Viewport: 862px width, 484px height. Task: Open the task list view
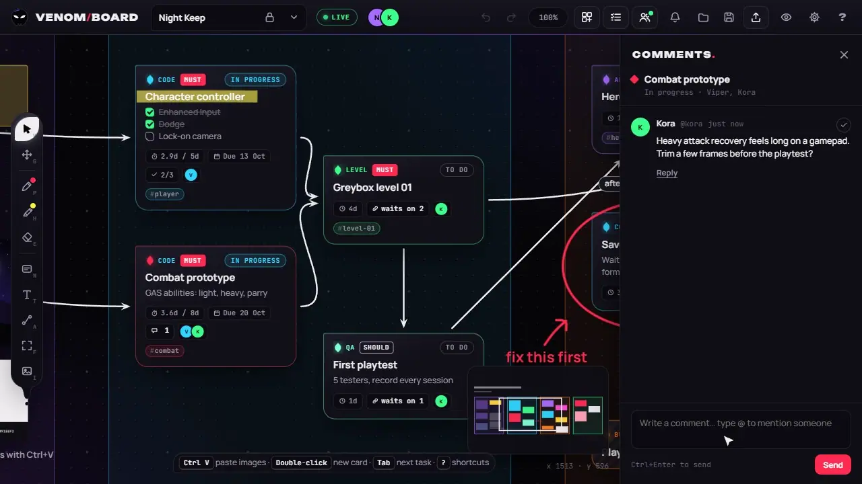pyautogui.click(x=616, y=17)
